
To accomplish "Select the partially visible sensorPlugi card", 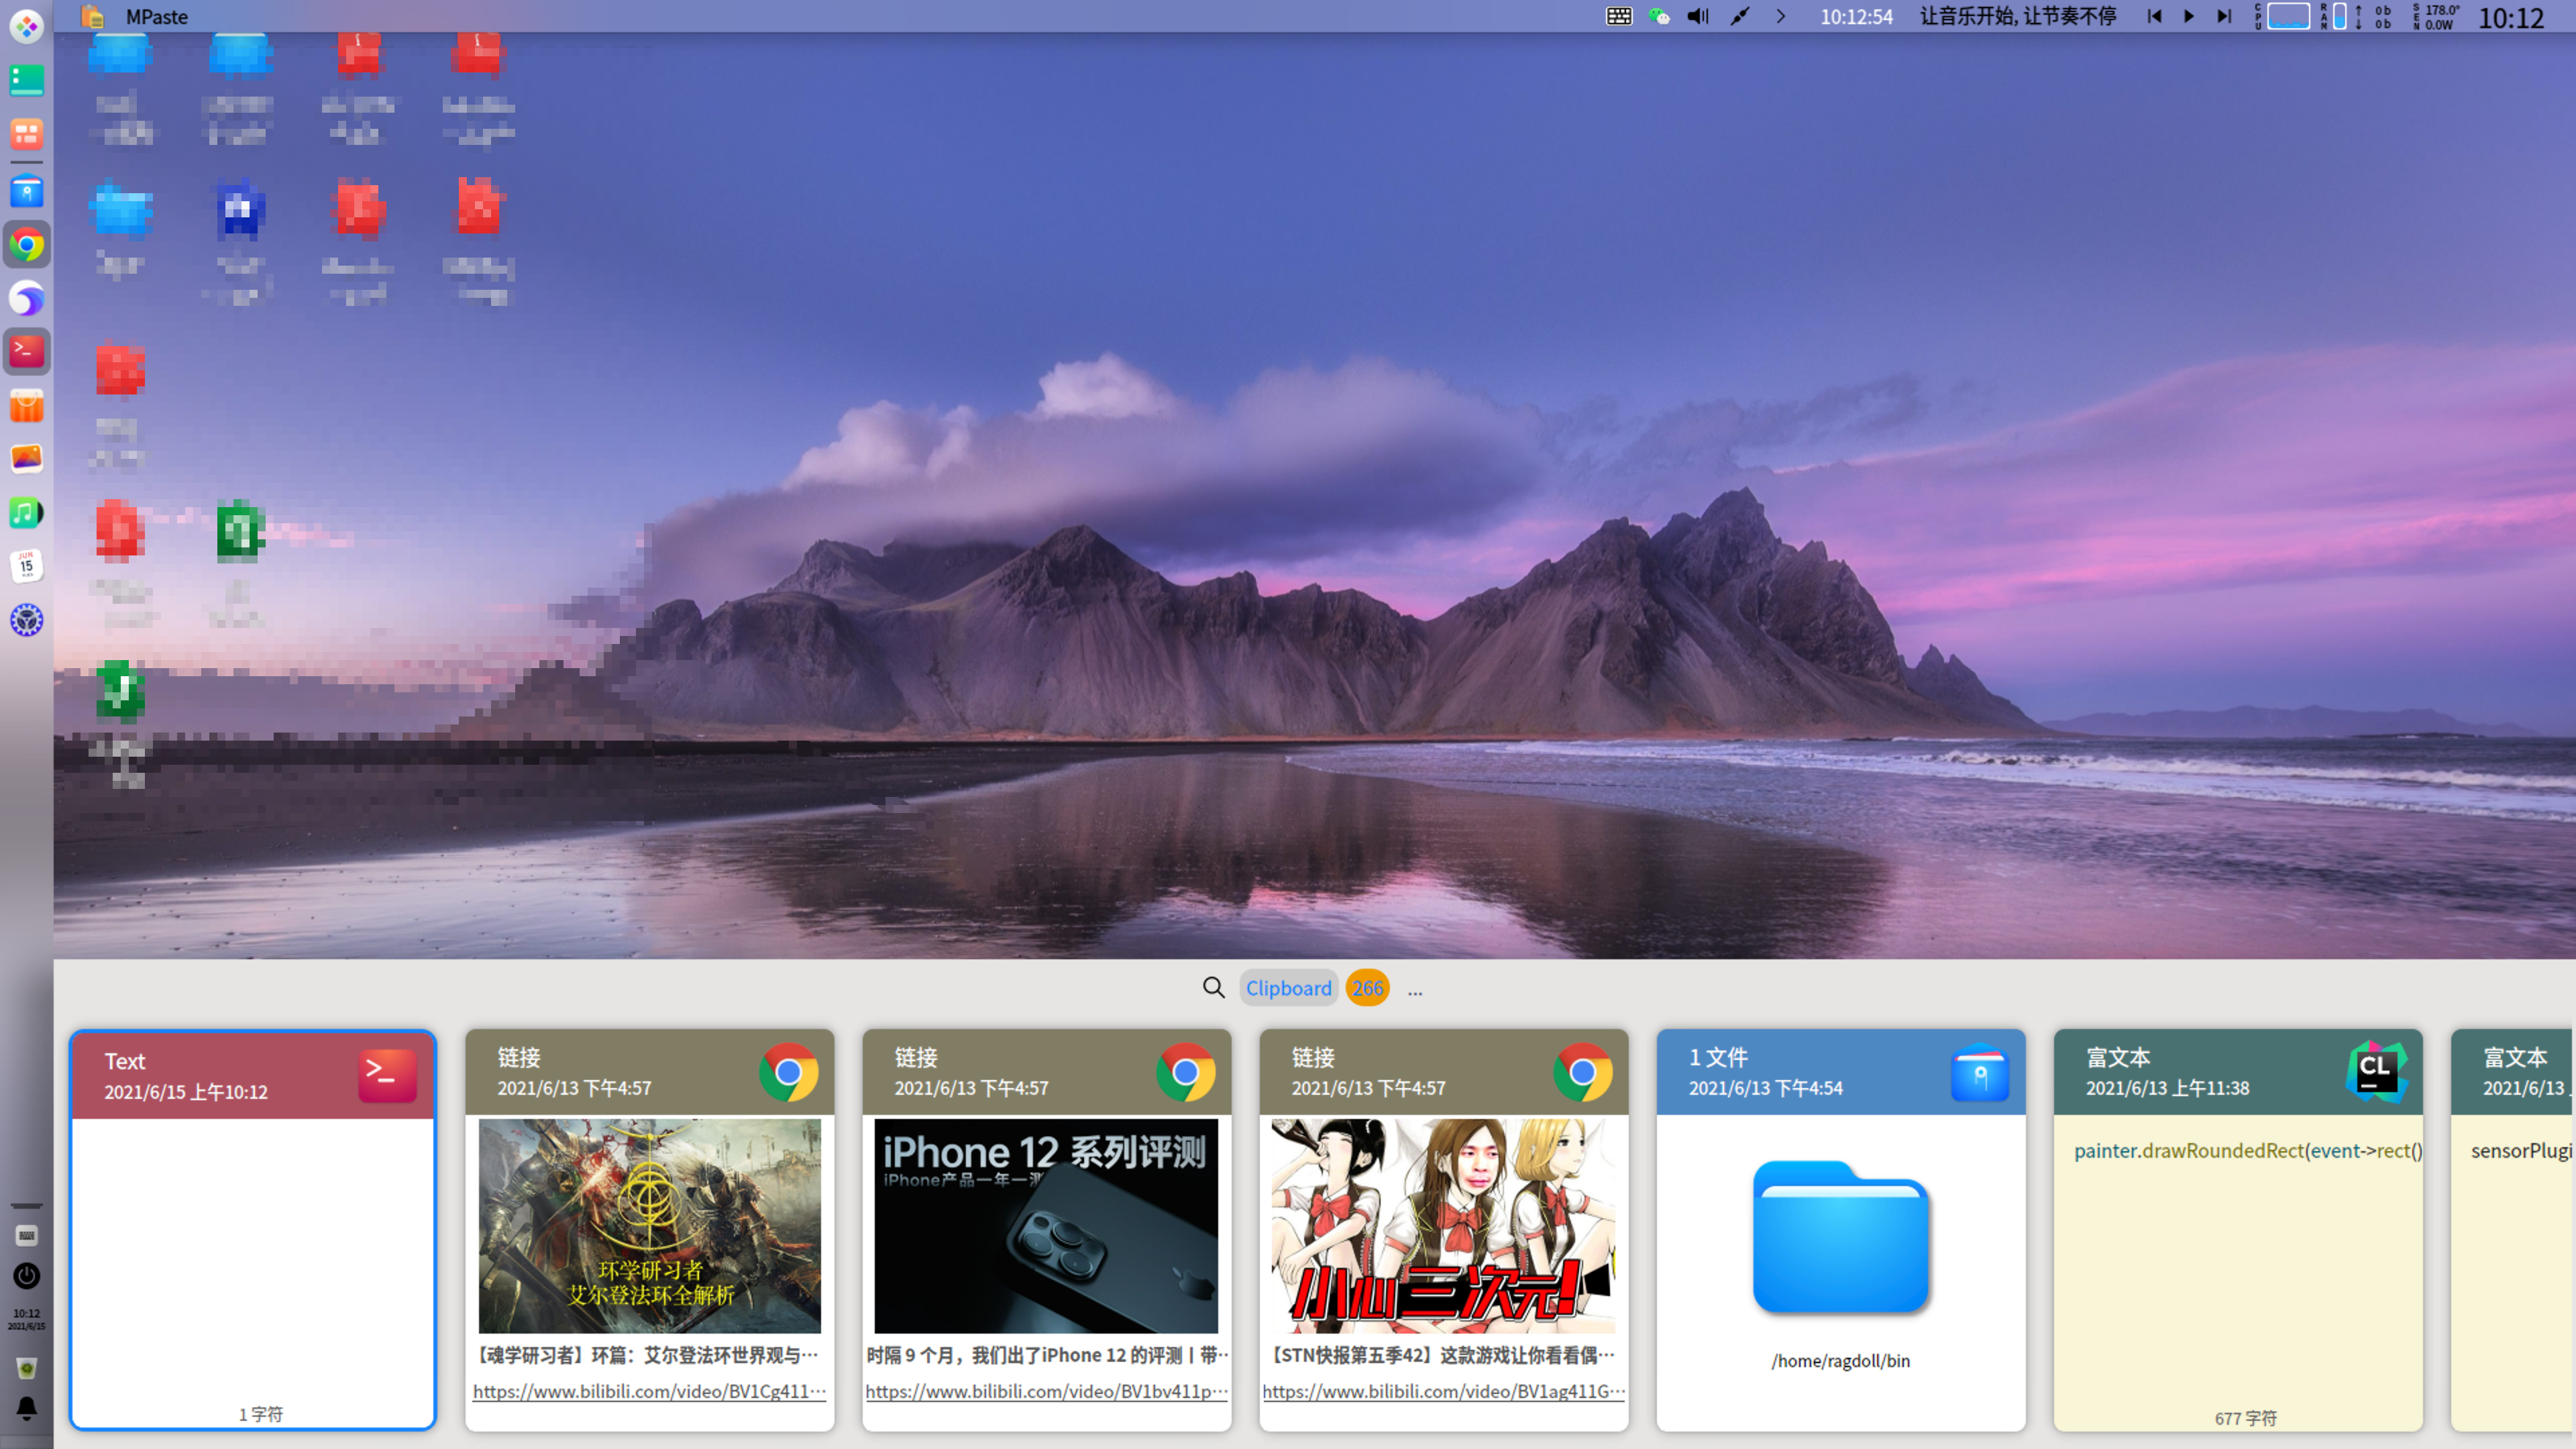I will 2513,1229.
